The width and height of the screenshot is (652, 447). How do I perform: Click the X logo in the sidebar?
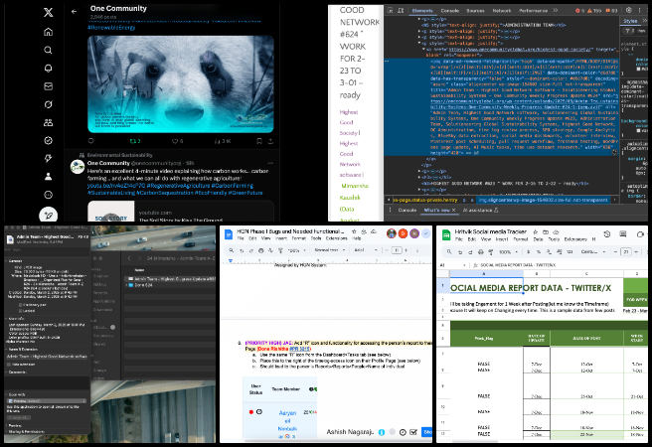point(49,13)
